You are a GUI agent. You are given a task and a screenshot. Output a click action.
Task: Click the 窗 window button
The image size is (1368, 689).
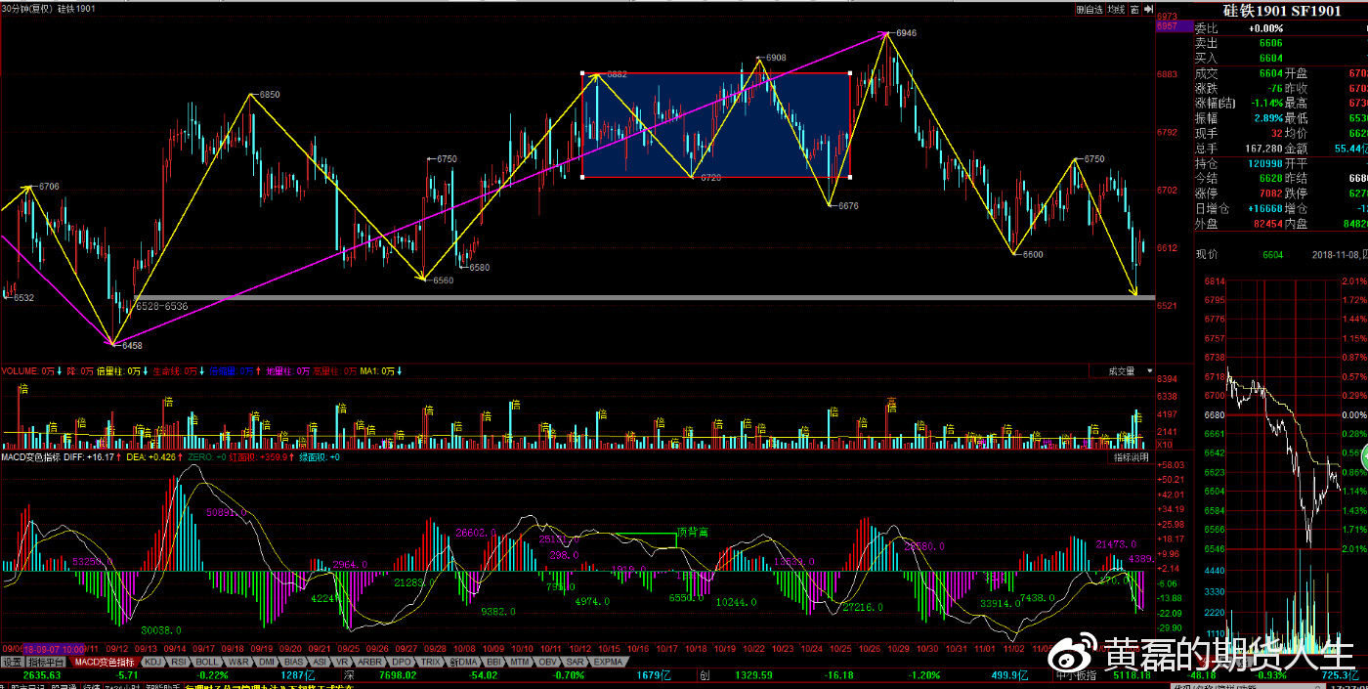(x=1135, y=9)
